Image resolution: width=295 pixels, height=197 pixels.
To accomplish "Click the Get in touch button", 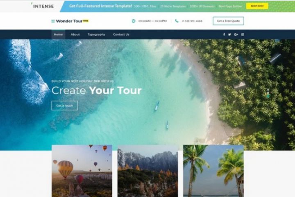I will pyautogui.click(x=65, y=105).
